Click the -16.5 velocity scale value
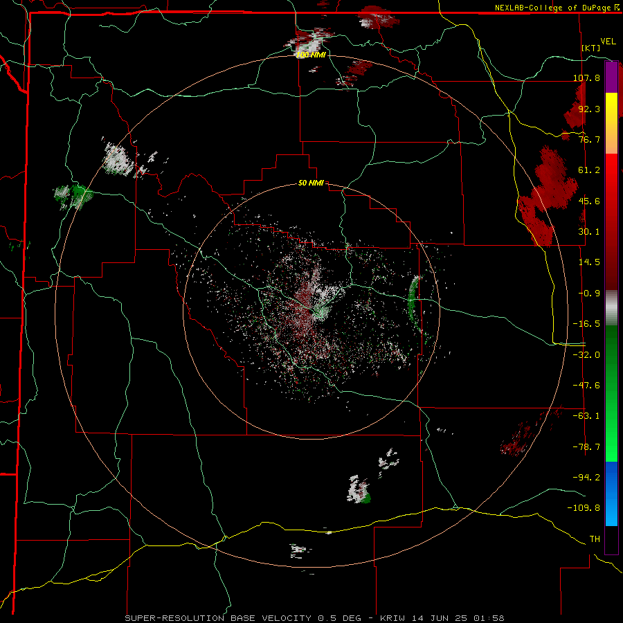The image size is (623, 623). click(586, 324)
